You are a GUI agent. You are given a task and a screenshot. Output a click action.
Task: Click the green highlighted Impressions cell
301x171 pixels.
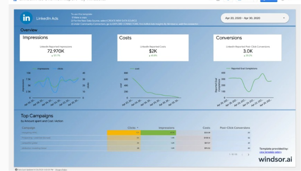click(x=158, y=132)
